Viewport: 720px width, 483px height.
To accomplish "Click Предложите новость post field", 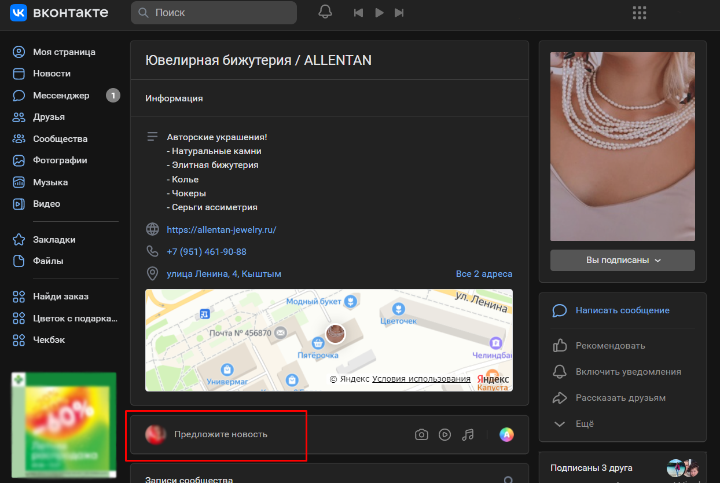I will (221, 434).
